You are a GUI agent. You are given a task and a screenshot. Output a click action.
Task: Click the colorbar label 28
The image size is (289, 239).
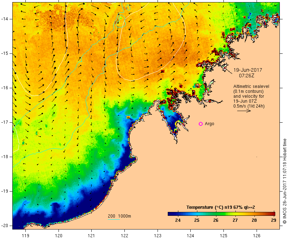254,220
